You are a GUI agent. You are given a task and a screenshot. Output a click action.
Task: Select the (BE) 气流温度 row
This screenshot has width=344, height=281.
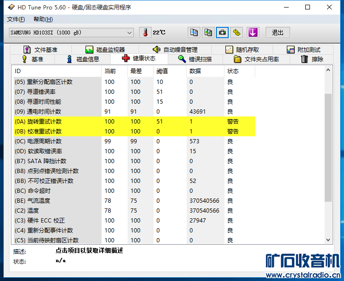point(134,201)
